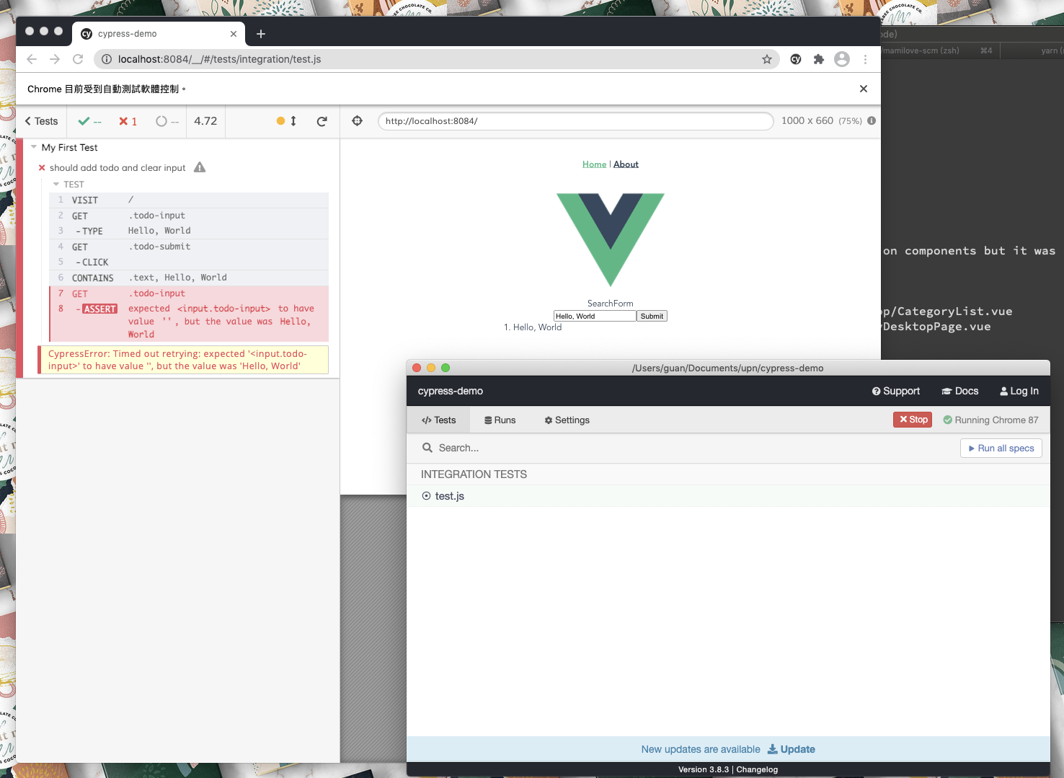Switch to Tests tab in Cypress window
This screenshot has width=1064, height=778.
[438, 420]
